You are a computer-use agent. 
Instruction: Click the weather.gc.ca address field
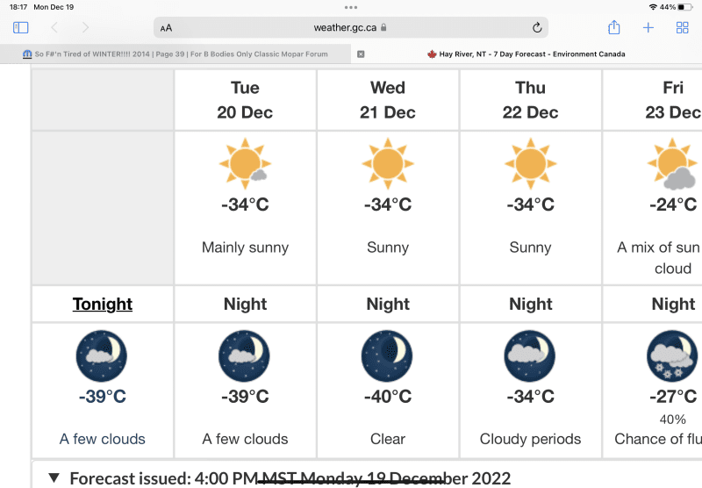tap(351, 28)
